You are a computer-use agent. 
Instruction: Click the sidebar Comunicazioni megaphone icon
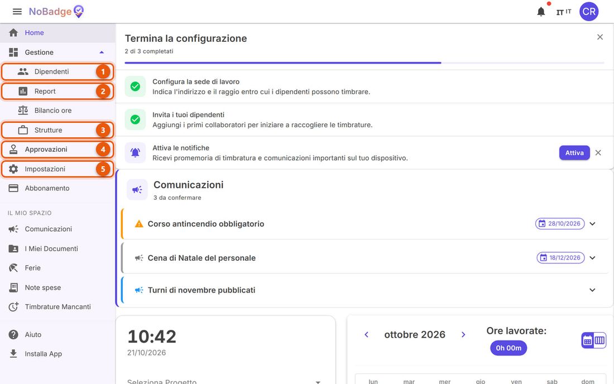coord(13,229)
